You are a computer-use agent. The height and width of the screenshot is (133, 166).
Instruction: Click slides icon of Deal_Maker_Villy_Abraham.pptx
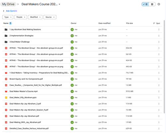(6, 97)
